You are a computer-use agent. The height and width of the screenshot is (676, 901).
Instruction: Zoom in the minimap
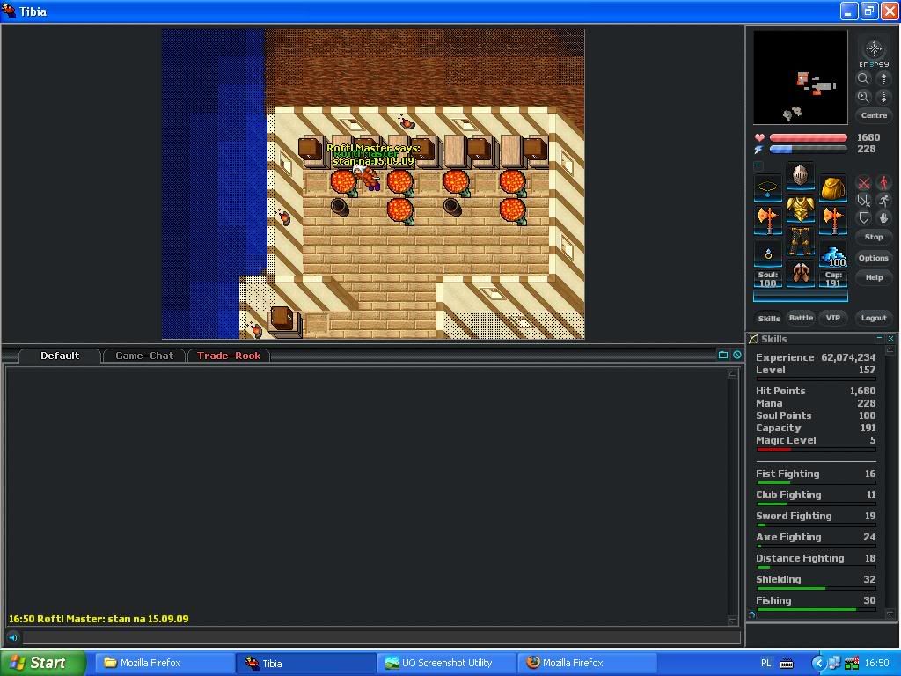(x=863, y=97)
